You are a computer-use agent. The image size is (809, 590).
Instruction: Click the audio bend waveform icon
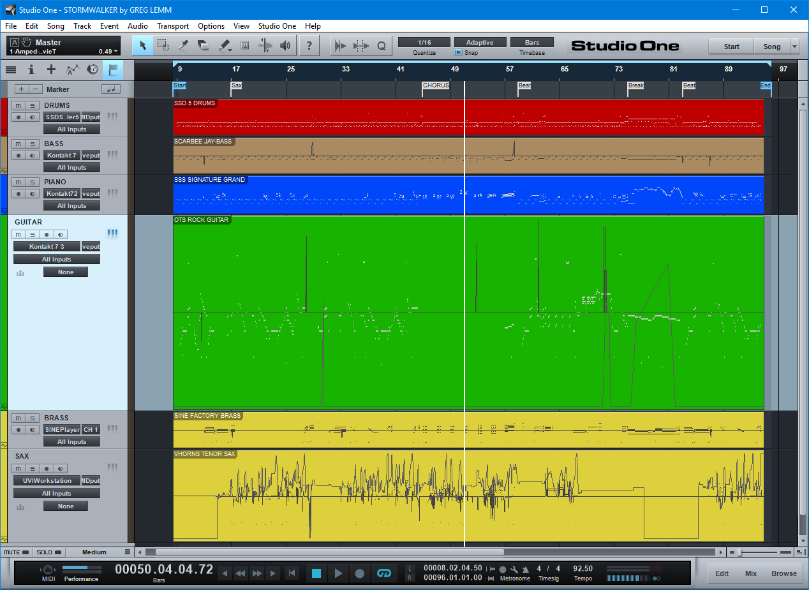tap(361, 45)
